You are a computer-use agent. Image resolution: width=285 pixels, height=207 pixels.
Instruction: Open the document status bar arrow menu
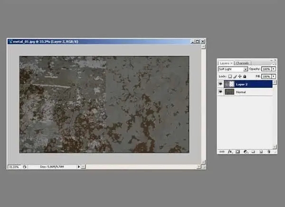coord(78,167)
